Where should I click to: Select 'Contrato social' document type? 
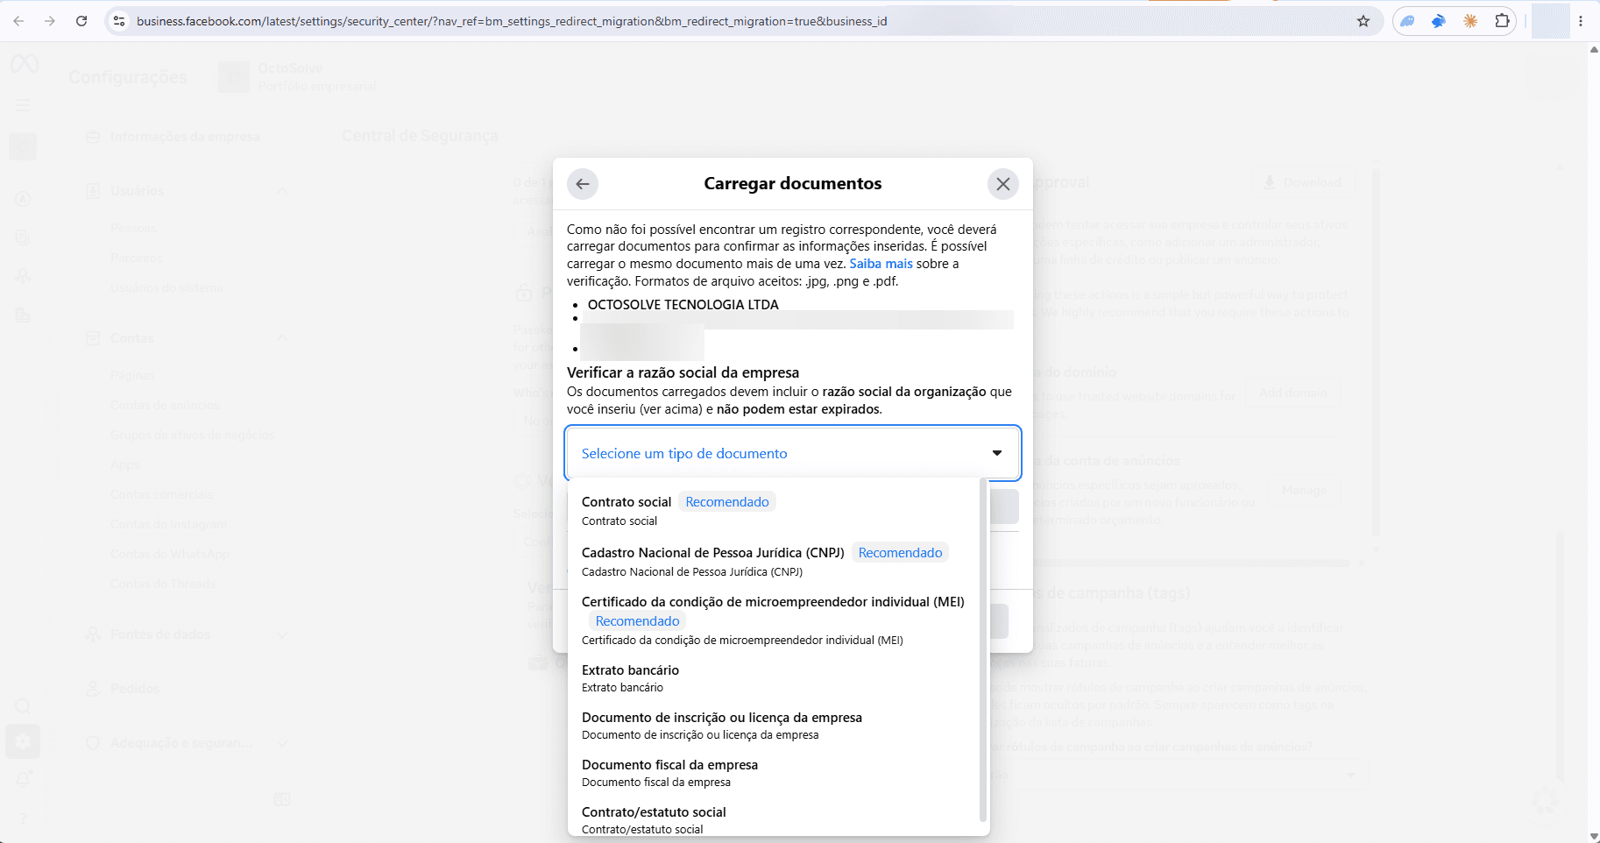(x=775, y=510)
